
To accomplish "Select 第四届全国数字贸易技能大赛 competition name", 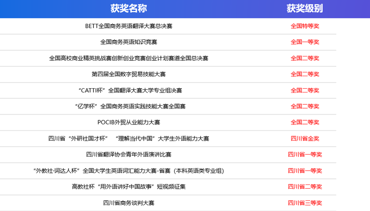I will (129, 74).
